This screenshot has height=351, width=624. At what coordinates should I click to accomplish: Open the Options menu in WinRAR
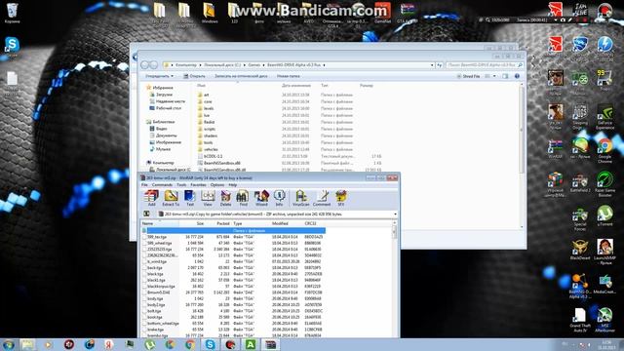[x=217, y=185]
